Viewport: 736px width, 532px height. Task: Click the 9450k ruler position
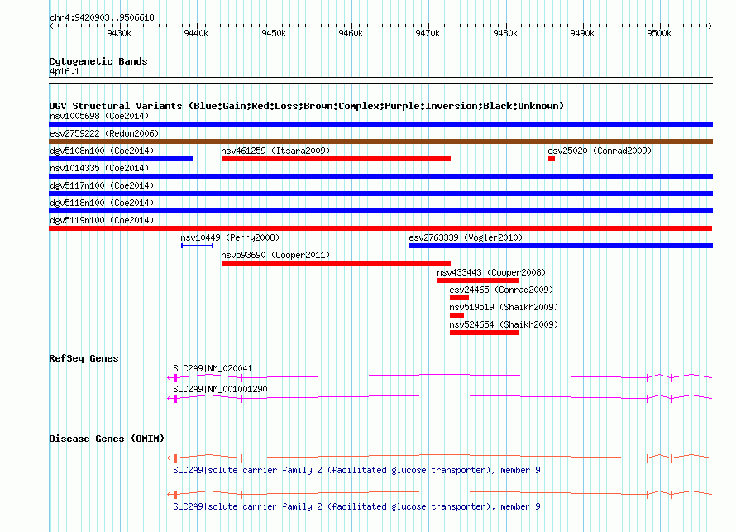click(x=274, y=33)
